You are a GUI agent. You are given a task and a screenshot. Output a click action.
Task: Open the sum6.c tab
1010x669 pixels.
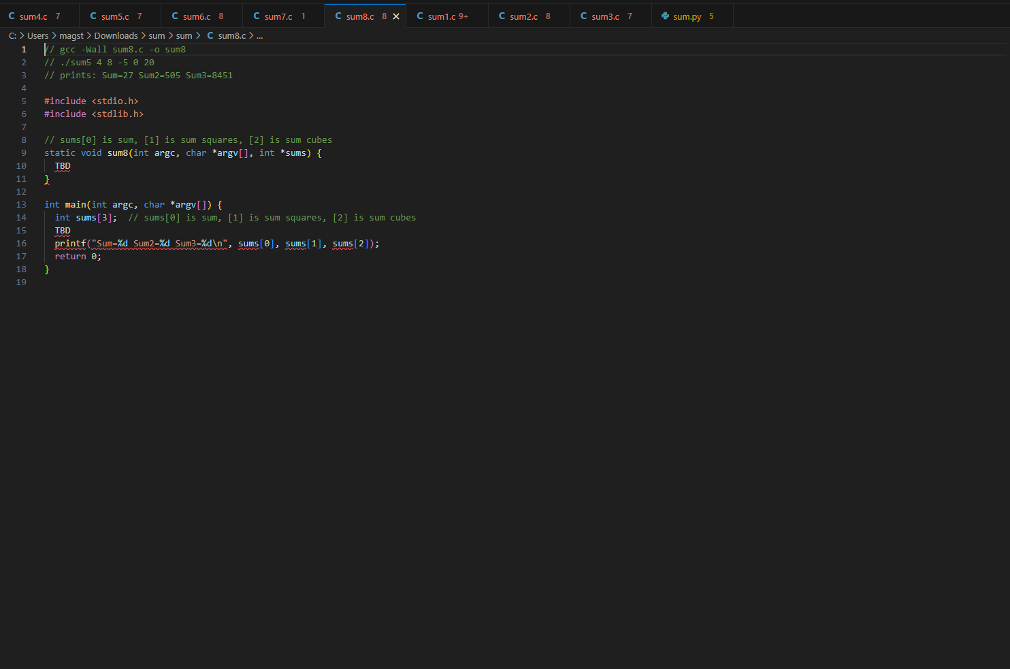[202, 16]
